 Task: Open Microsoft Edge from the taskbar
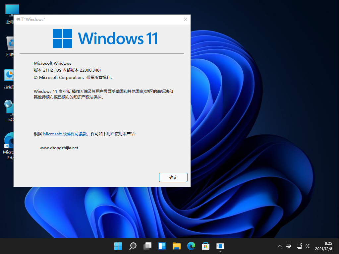[x=191, y=246]
